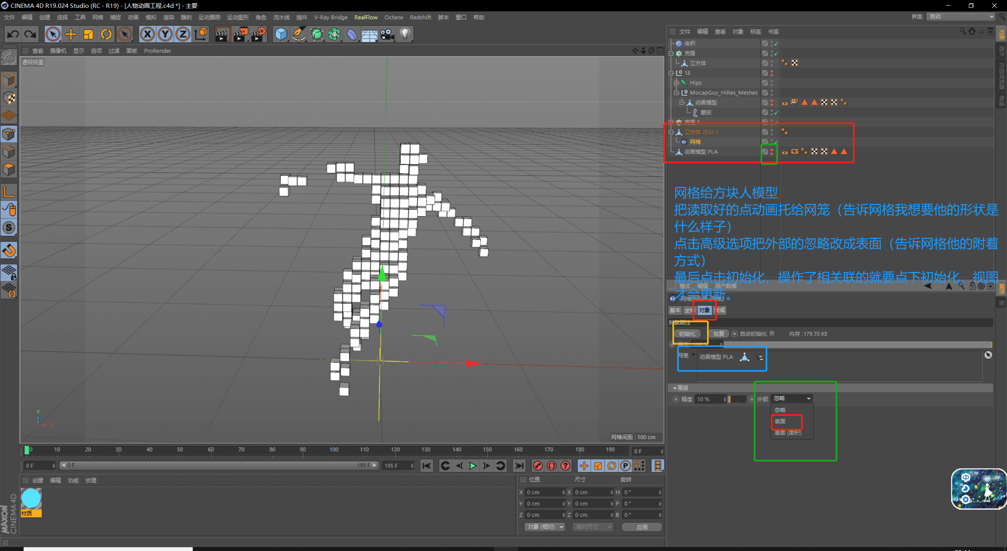The height and width of the screenshot is (551, 1007).
Task: Click the cyan 材质 material swatch
Action: (x=31, y=499)
